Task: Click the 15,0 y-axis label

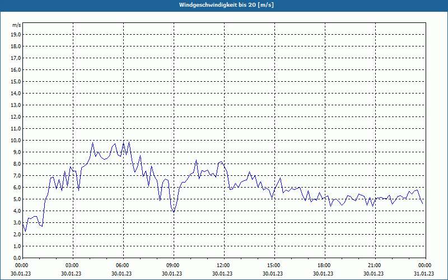Action: tap(16, 81)
